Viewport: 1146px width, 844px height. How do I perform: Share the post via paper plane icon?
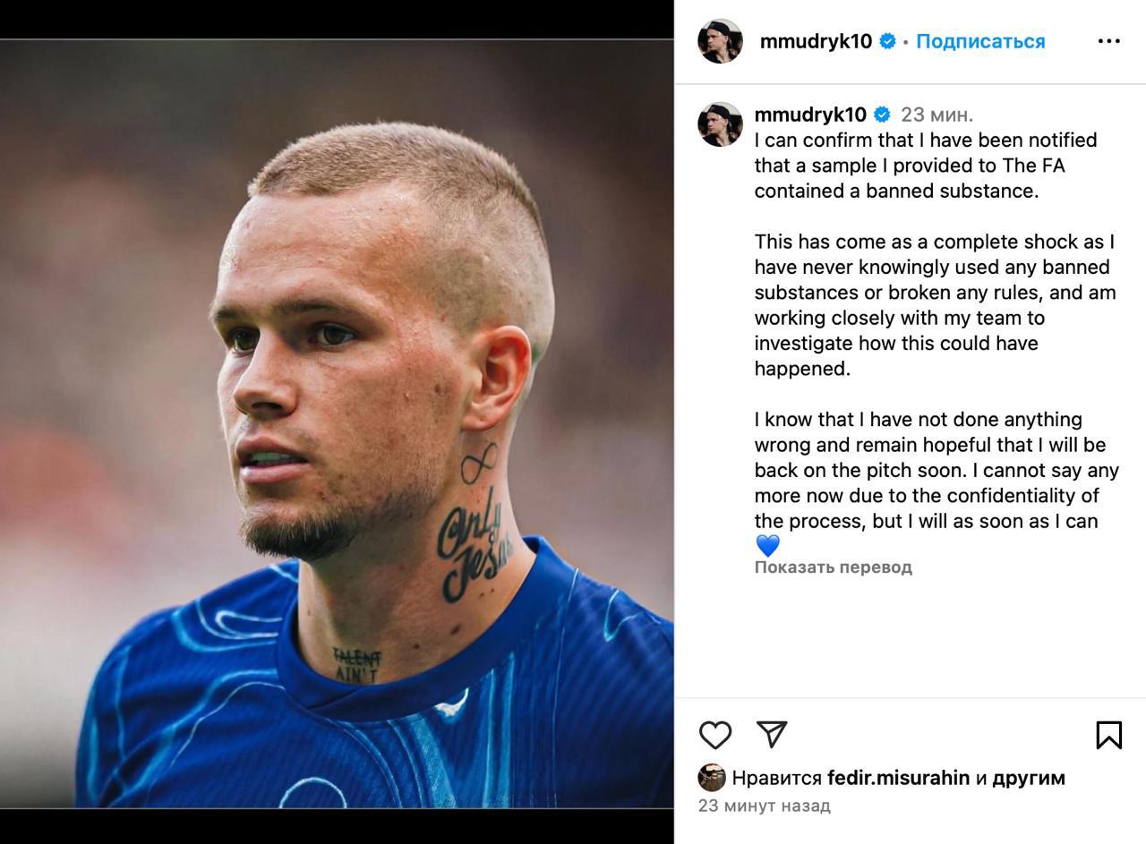[x=771, y=735]
